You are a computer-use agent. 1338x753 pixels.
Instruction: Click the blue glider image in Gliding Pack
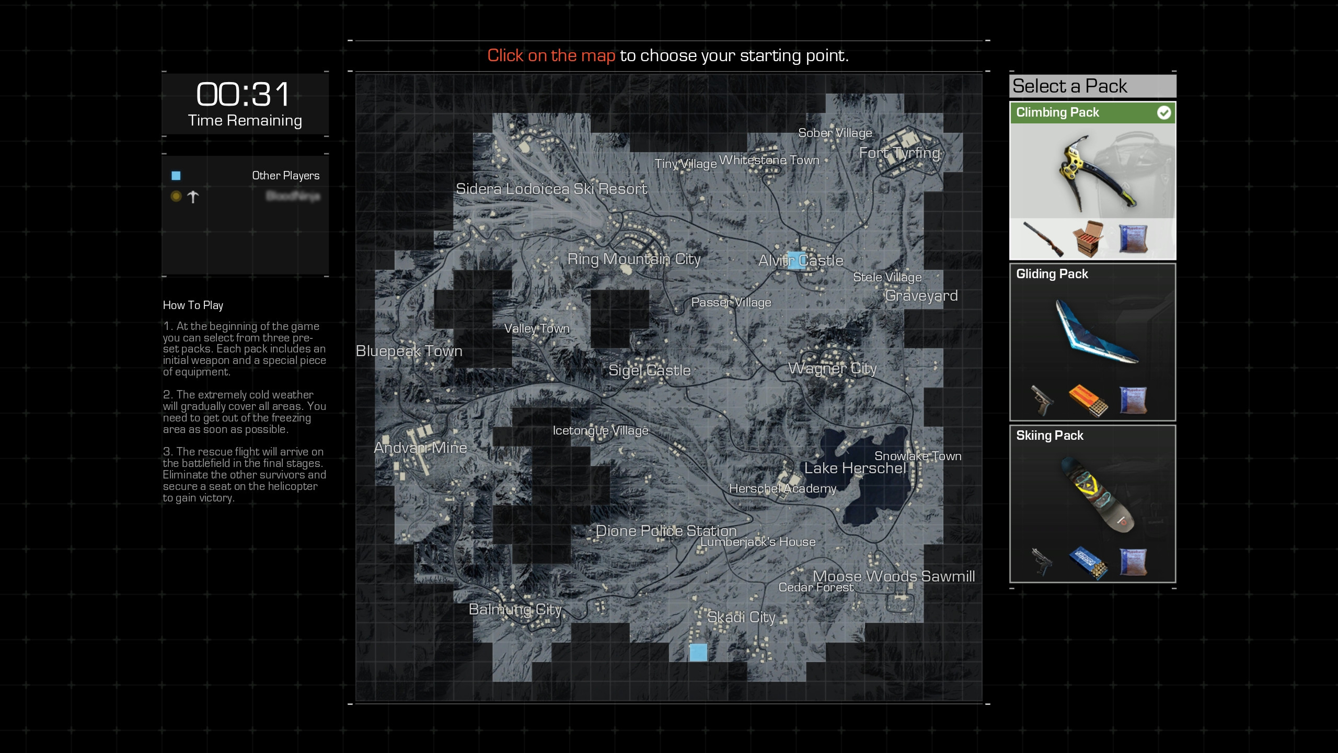pos(1096,332)
